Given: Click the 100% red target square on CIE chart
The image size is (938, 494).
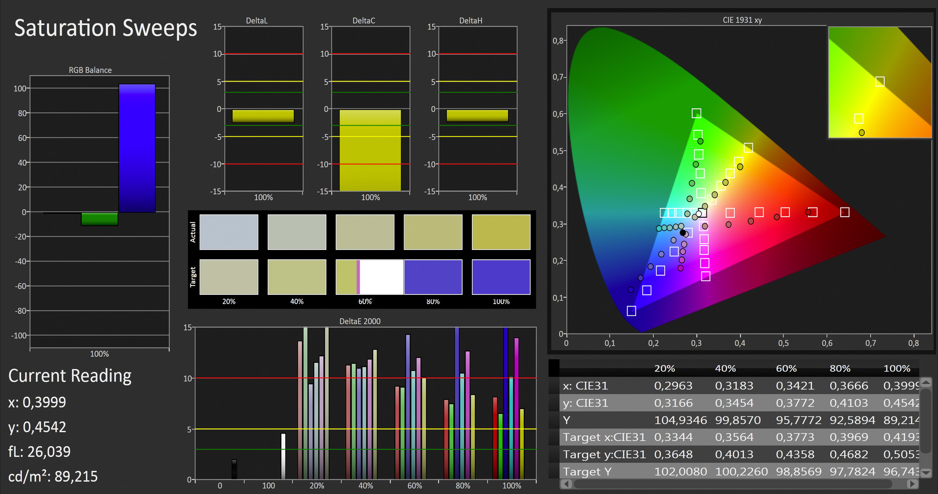Looking at the screenshot, I should 845,212.
